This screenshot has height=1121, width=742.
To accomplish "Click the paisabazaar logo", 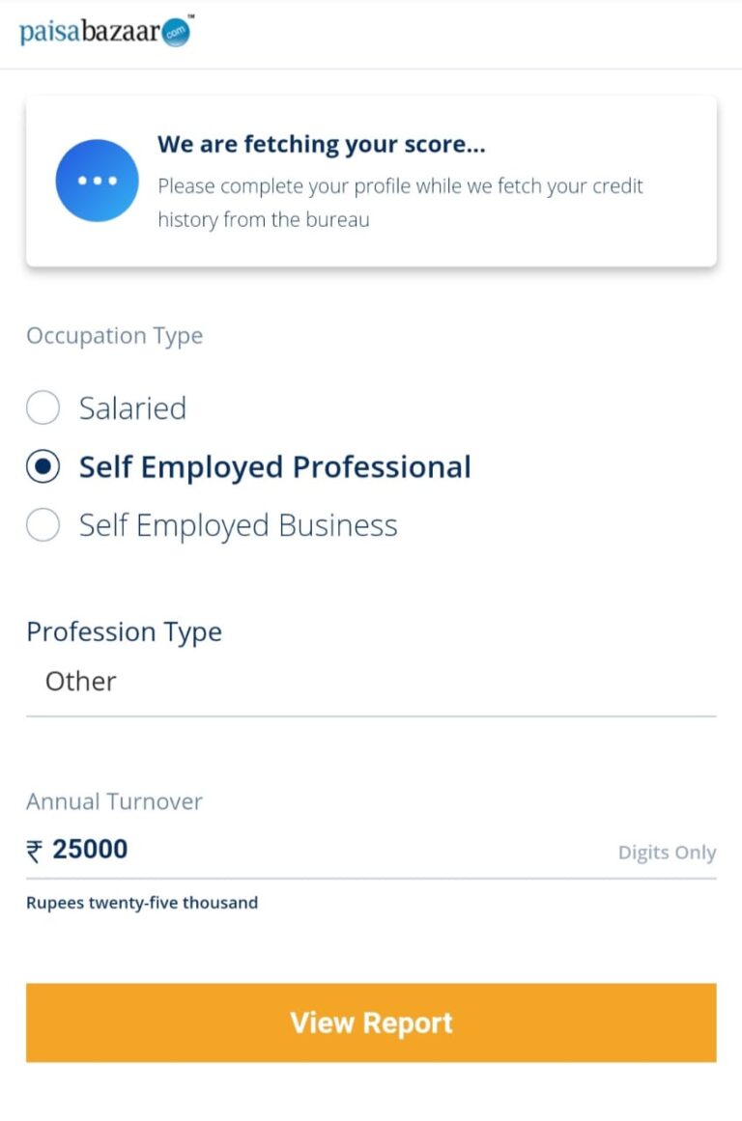I will (x=106, y=32).
